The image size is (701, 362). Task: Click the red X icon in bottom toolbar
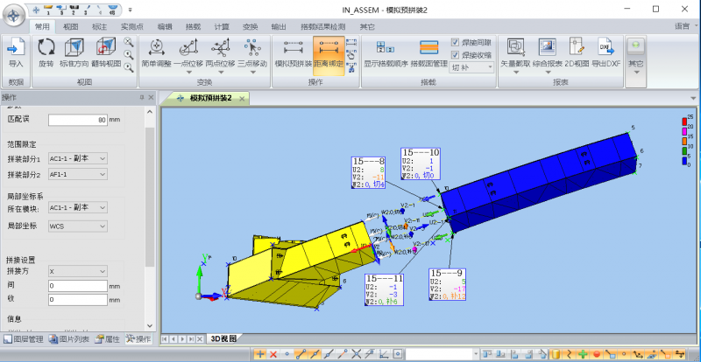pyautogui.click(x=273, y=355)
